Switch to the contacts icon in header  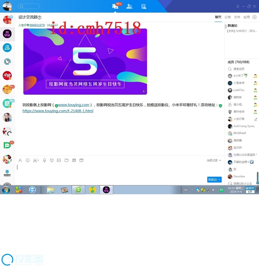pyautogui.click(x=129, y=6)
